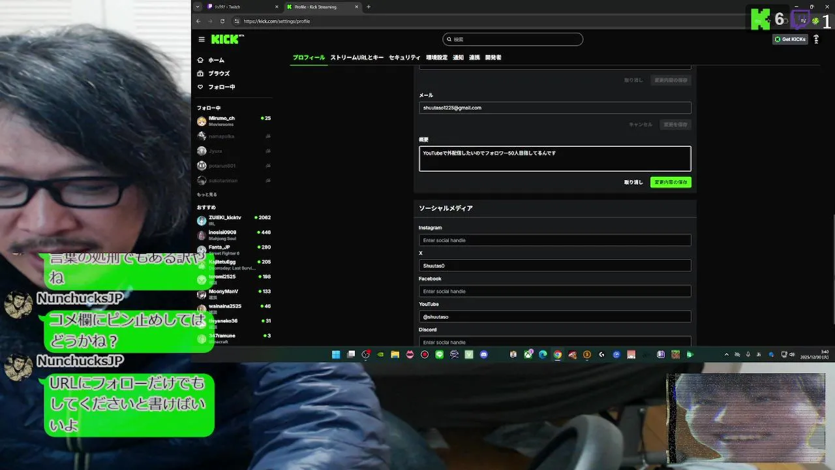Open MoonyManV recommended channel
Viewport: 835px width, 470px height.
tap(234, 294)
